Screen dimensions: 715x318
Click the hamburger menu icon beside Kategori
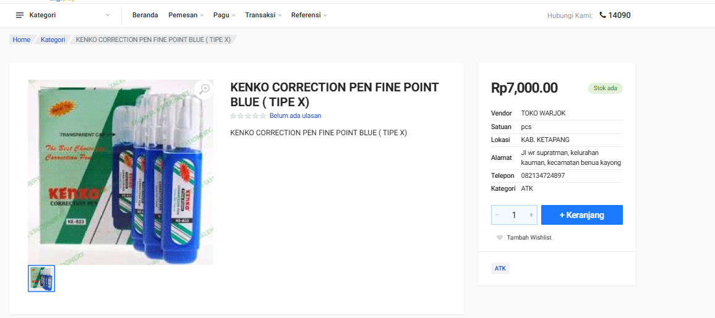(20, 15)
